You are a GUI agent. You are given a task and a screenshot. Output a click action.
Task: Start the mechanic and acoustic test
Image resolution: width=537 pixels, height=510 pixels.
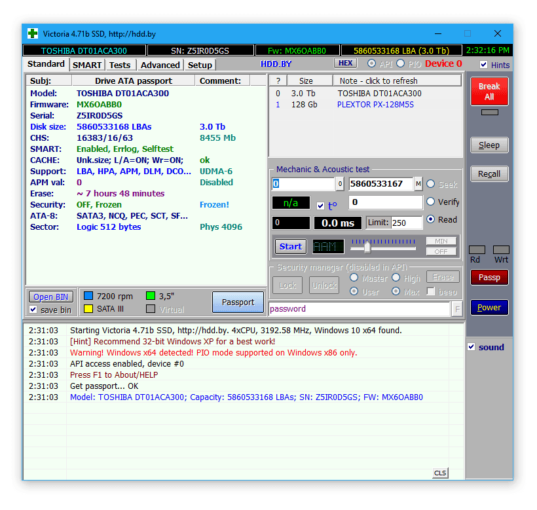(290, 246)
